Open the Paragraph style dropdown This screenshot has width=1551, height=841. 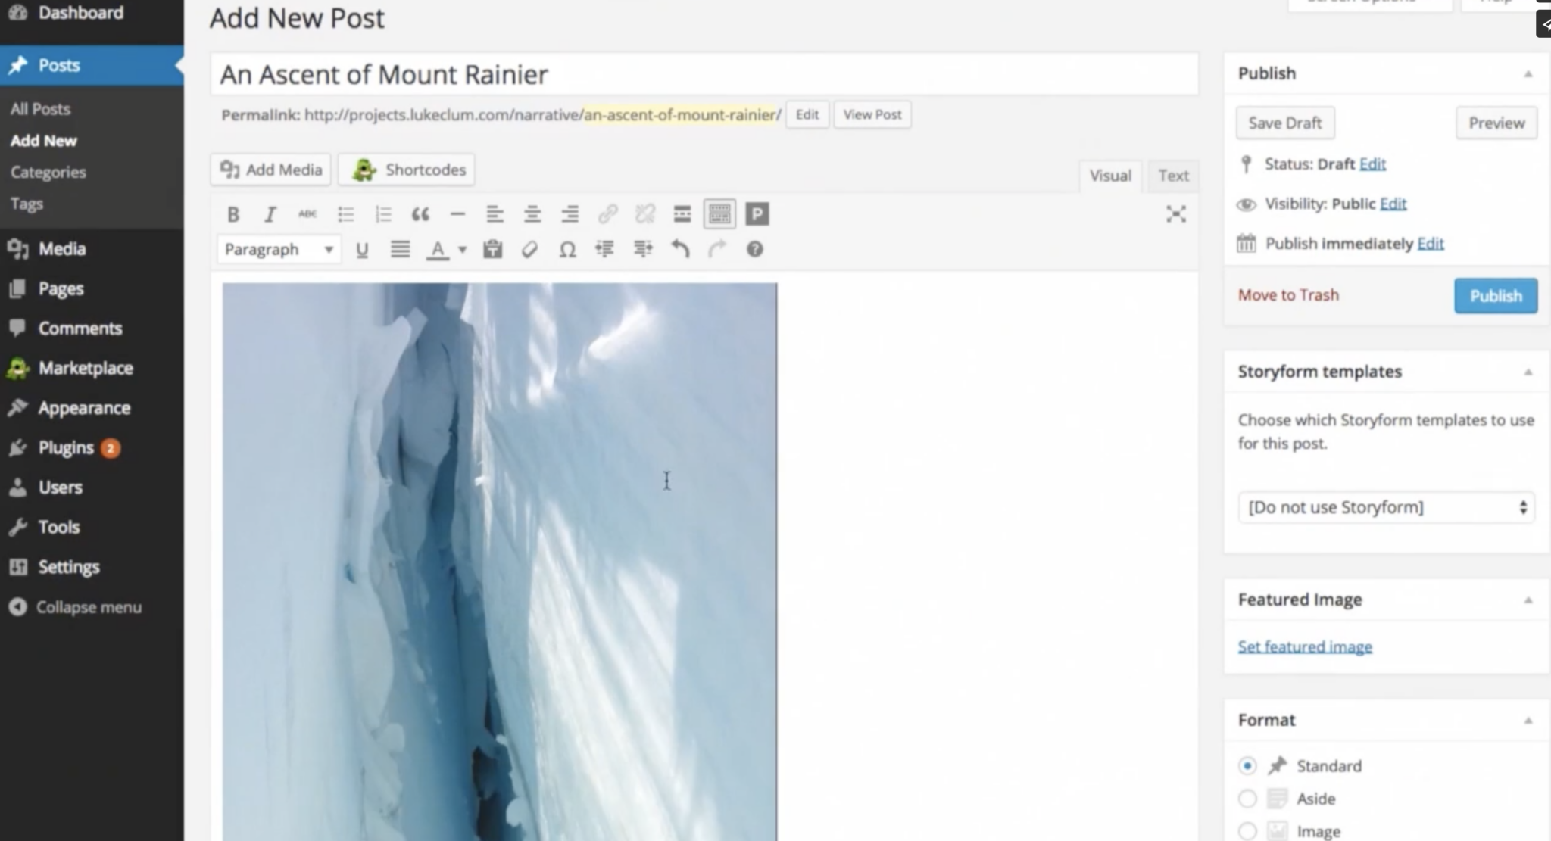point(278,249)
